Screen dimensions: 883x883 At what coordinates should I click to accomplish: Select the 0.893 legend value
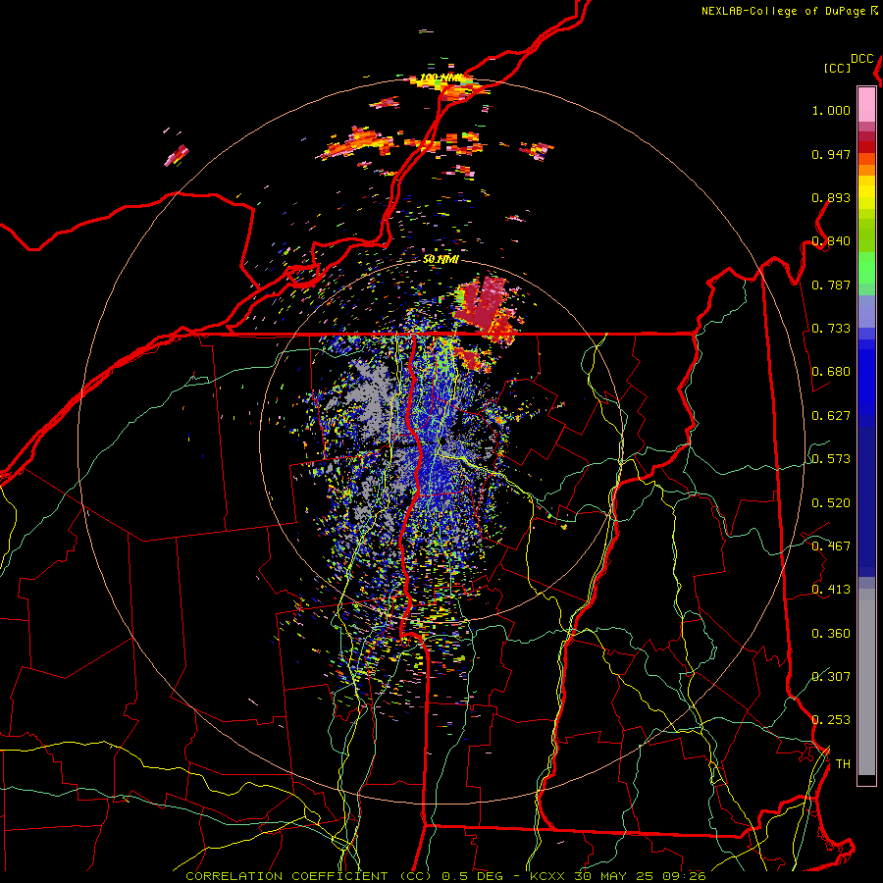click(831, 197)
